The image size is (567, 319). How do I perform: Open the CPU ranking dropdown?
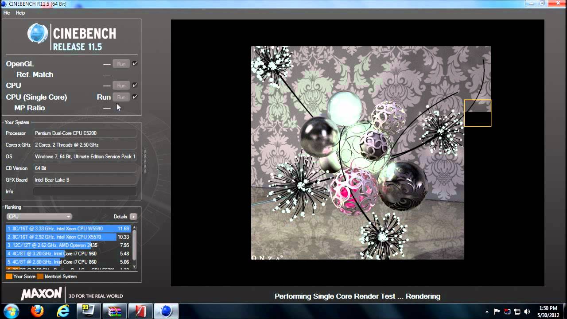pyautogui.click(x=39, y=217)
